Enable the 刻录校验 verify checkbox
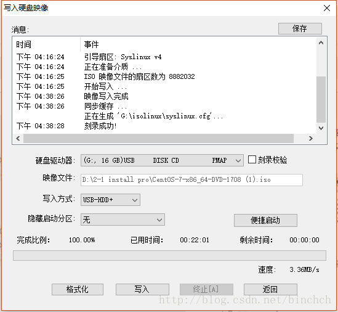Screen dimensions: 338x312 [252, 160]
